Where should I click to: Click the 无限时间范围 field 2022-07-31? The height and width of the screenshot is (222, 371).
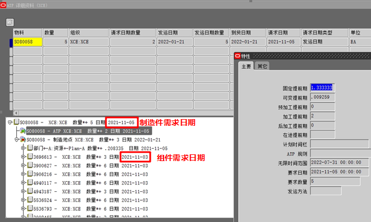(x=340, y=163)
